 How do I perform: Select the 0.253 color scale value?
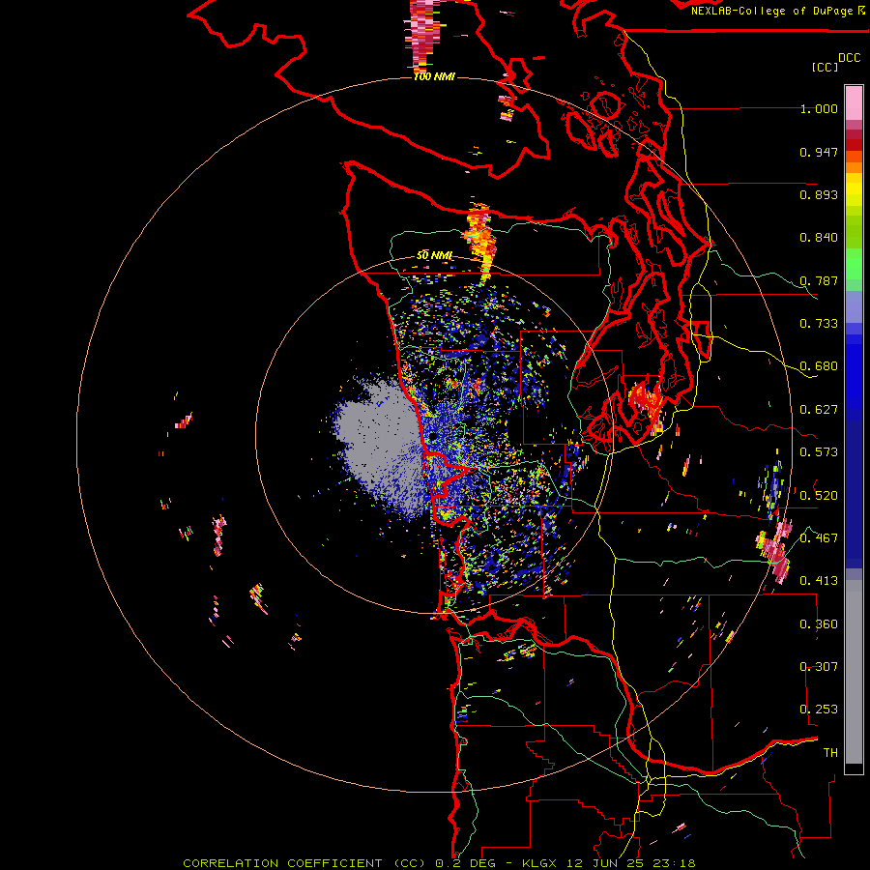(x=819, y=710)
